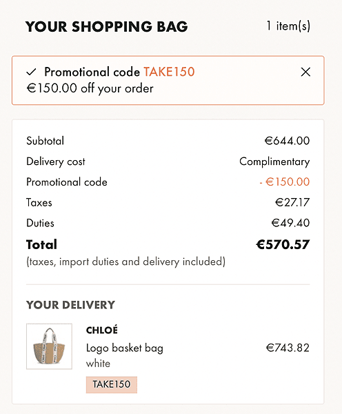This screenshot has width=342, height=414.
Task: Click the item price €743.82
Action: (x=288, y=348)
